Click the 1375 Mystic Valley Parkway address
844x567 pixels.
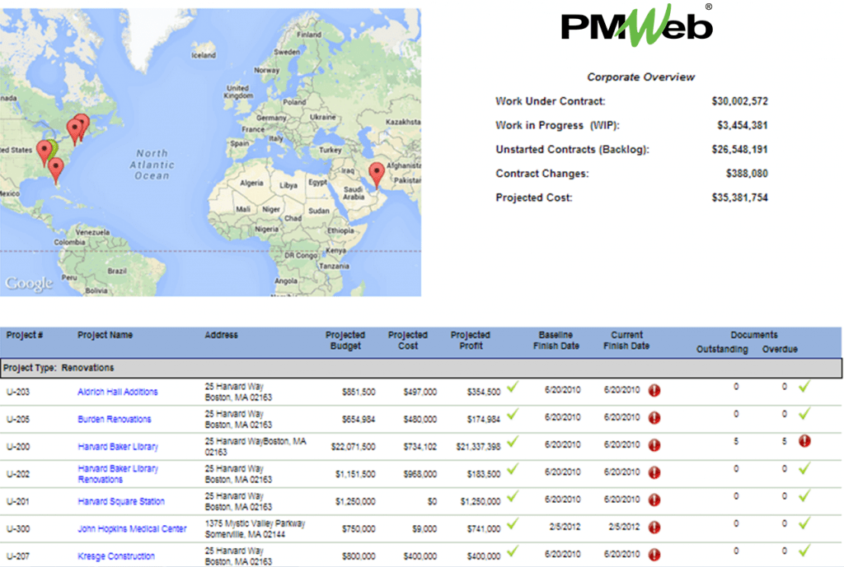click(255, 529)
